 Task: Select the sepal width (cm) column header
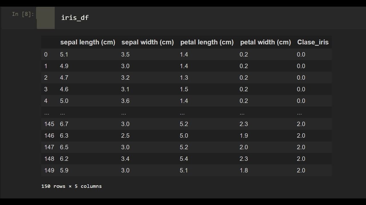click(148, 42)
